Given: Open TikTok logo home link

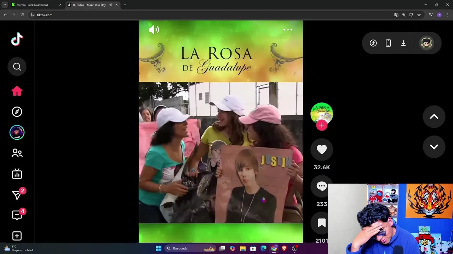Looking at the screenshot, I should tap(17, 40).
